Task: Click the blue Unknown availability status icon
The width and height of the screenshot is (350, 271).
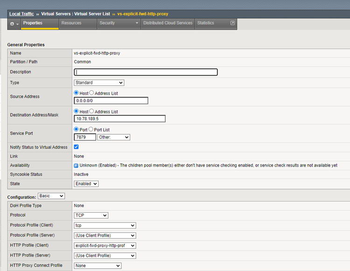Action: click(x=76, y=166)
